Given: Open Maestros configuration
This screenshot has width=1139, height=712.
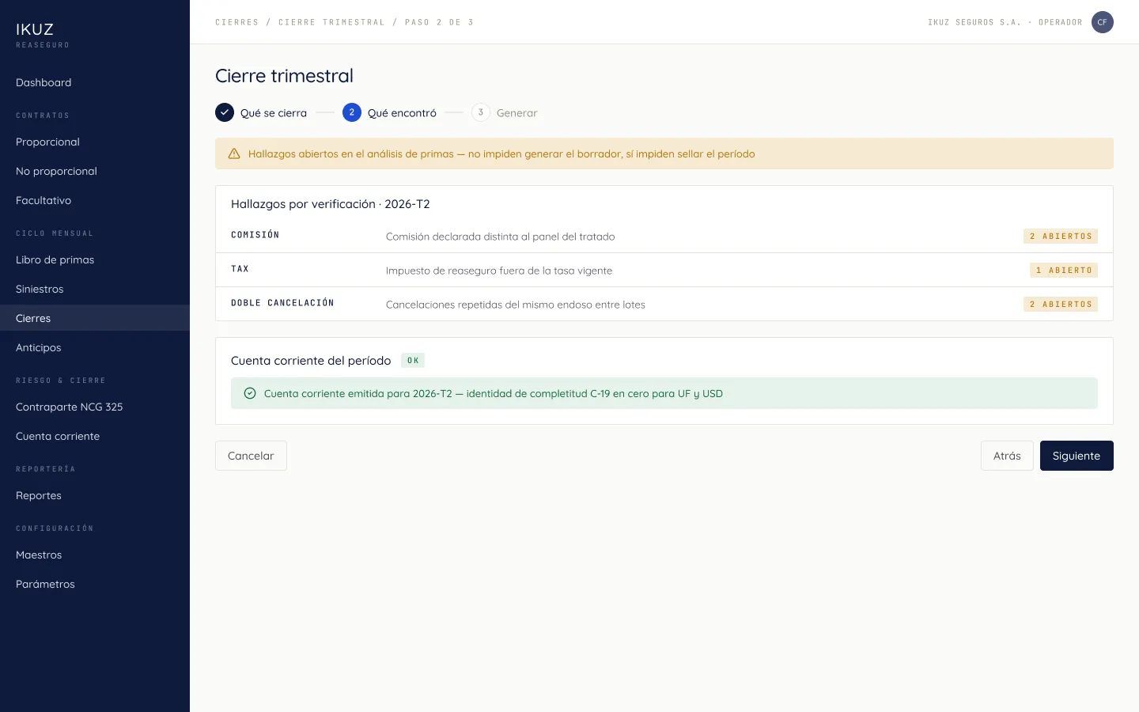Looking at the screenshot, I should click(x=95, y=555).
